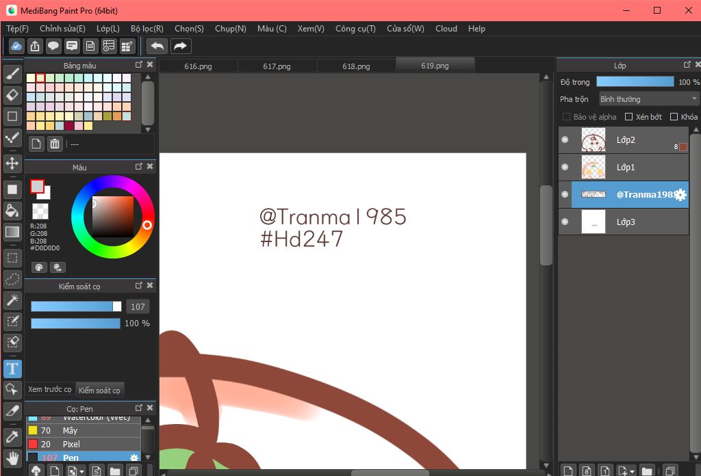Select the Text tool
Viewport: 701px width, 476px height.
point(12,369)
